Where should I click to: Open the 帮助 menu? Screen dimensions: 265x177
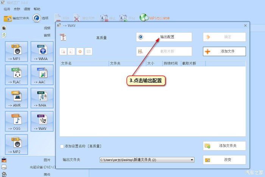37,9
